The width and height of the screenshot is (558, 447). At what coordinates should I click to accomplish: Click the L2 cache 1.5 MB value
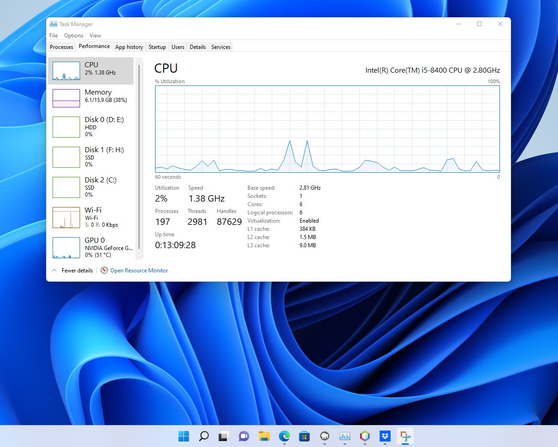click(x=308, y=237)
